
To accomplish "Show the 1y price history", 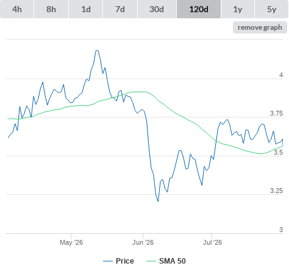I will 238,9.
